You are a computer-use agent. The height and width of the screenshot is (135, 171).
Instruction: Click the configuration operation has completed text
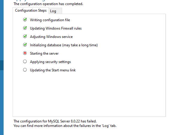point(48,4)
